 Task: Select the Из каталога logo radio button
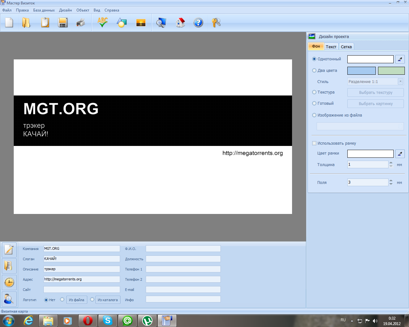(92, 300)
